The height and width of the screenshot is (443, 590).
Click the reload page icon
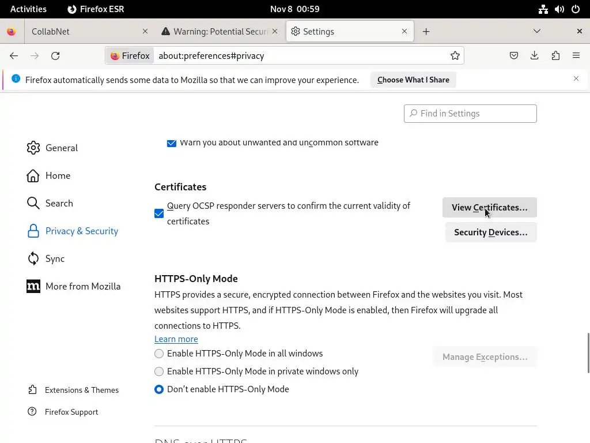(55, 56)
